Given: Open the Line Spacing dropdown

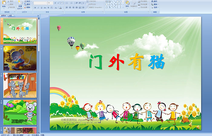Looking at the screenshot, I should pyautogui.click(x=84, y=3).
